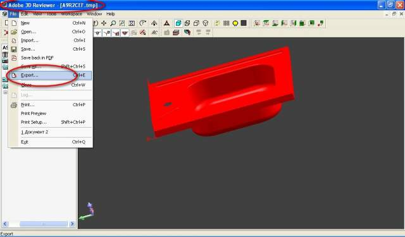Select the Pan (four-arrow) tool

coord(104,23)
